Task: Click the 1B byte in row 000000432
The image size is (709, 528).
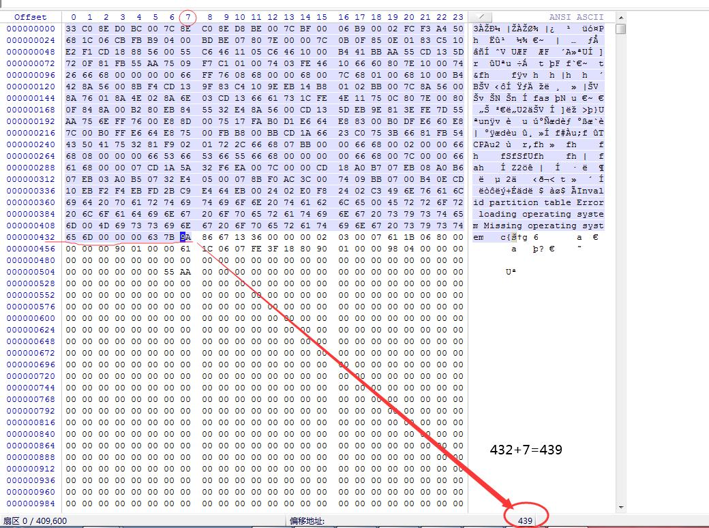Action: tap(409, 237)
